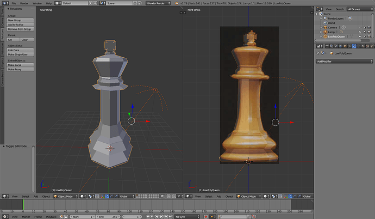Toggle Camera visibility eye in outliner

[x=360, y=28]
